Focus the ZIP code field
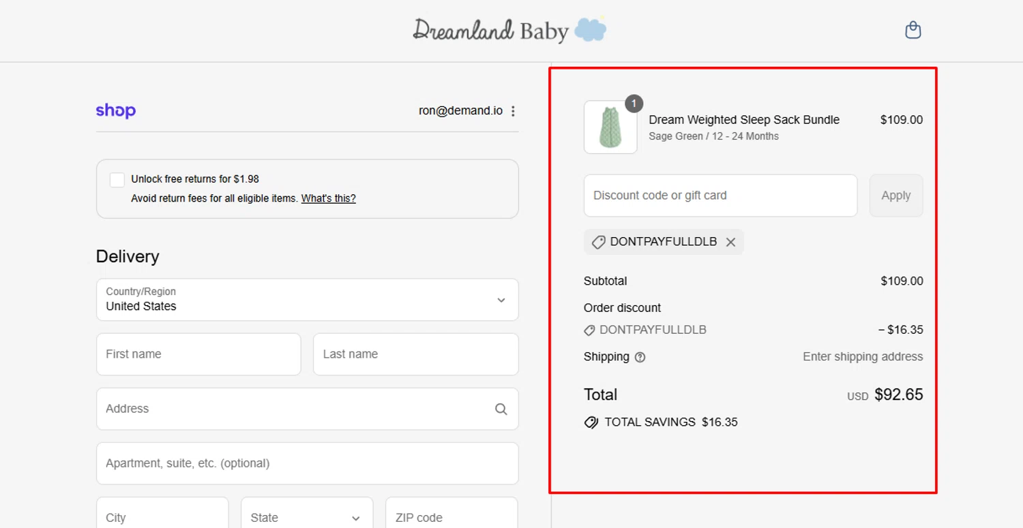The width and height of the screenshot is (1023, 528). point(451,517)
